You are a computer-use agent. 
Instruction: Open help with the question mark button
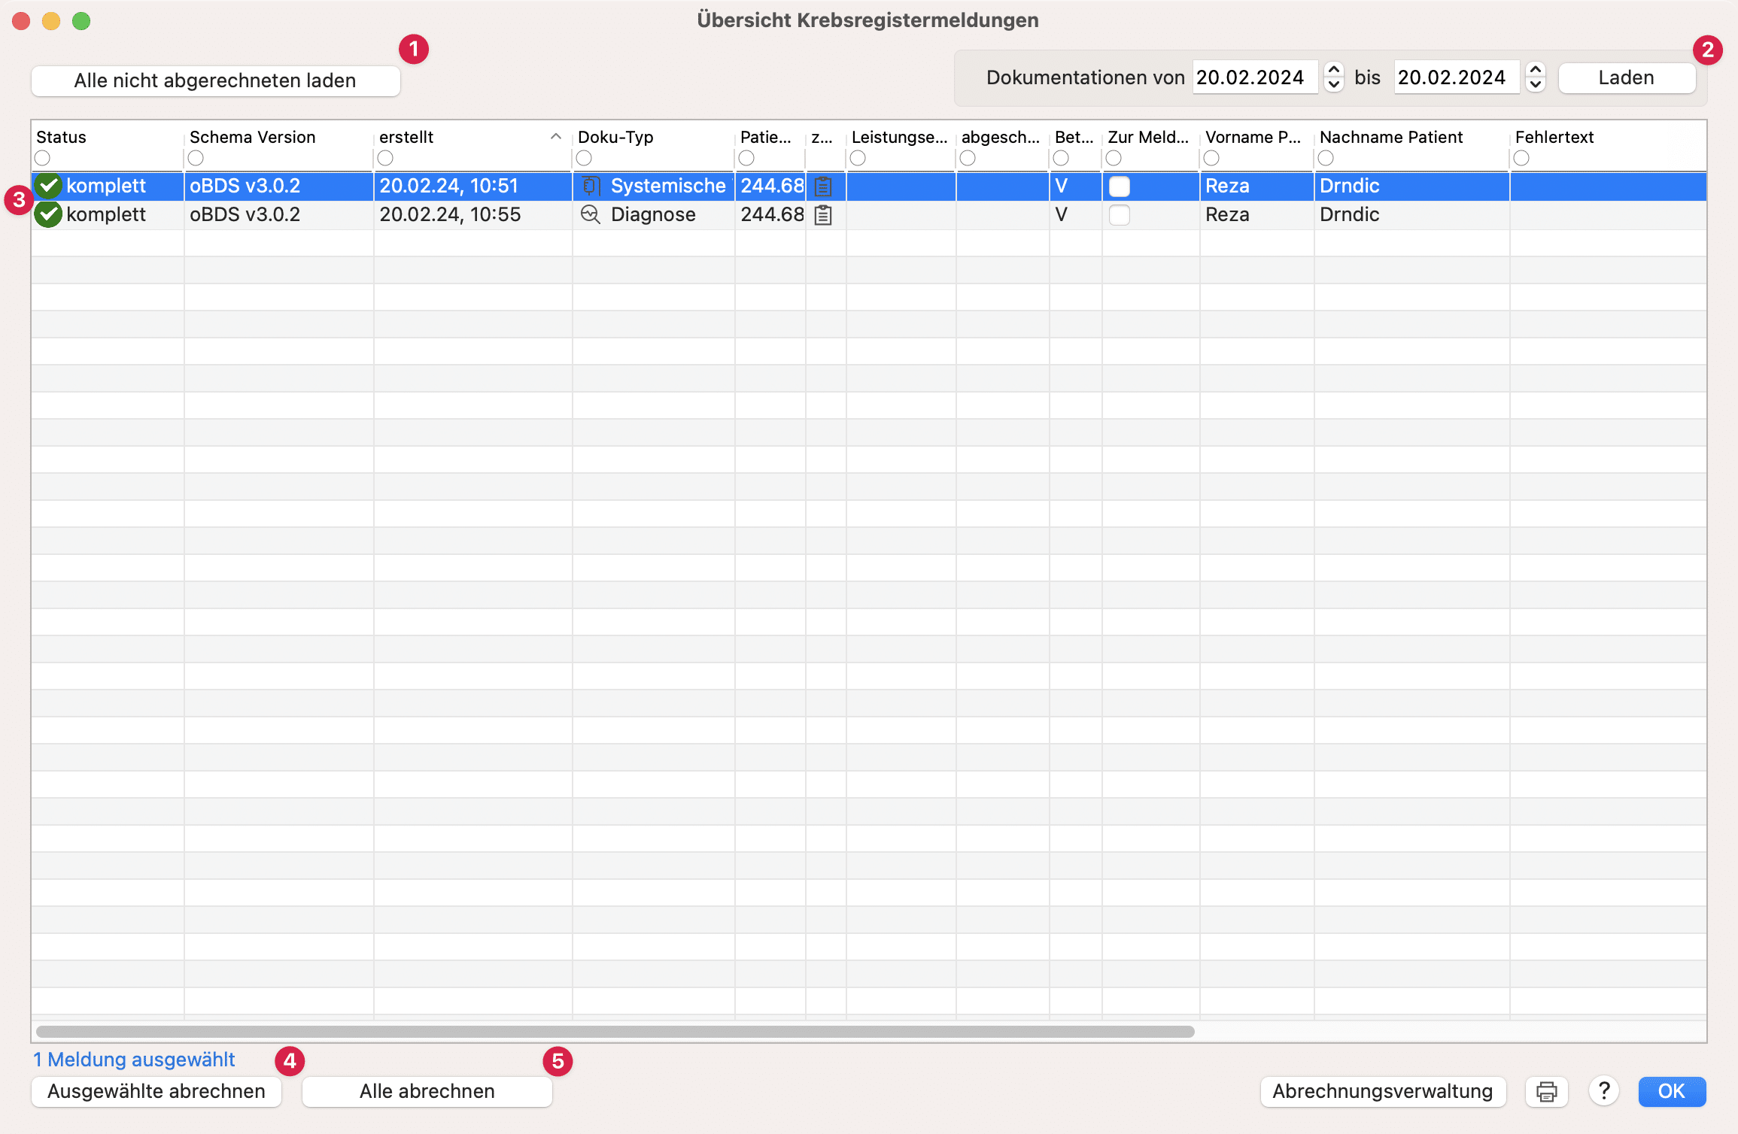click(1604, 1091)
